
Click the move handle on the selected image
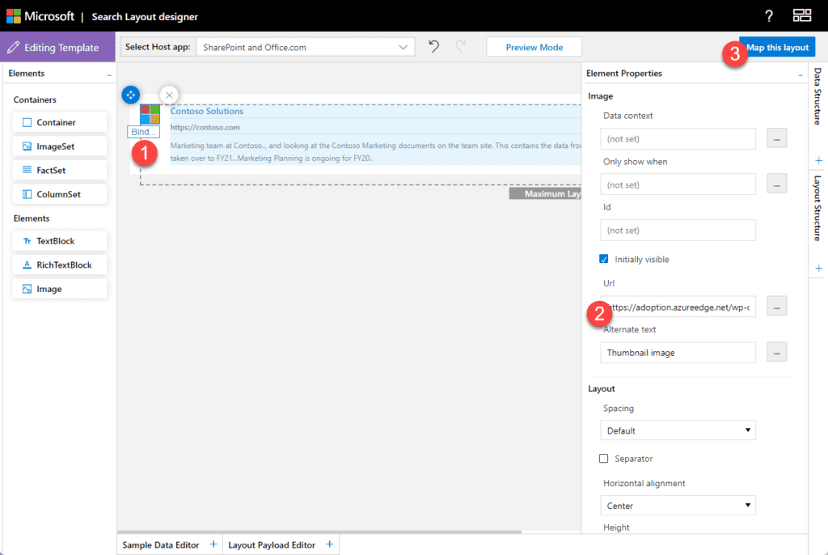(x=130, y=95)
